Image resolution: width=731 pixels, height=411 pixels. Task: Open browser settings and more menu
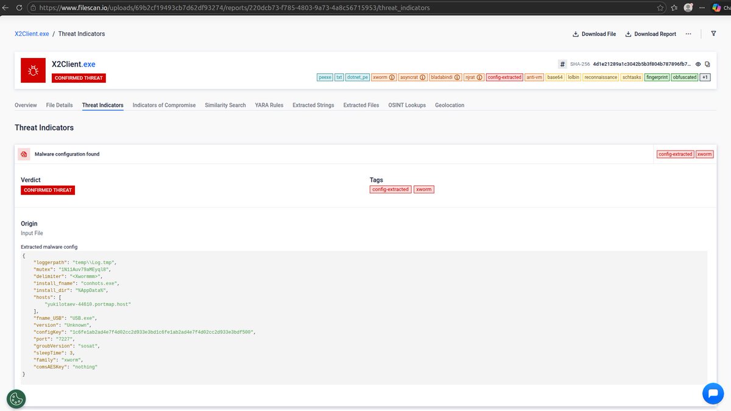[701, 8]
